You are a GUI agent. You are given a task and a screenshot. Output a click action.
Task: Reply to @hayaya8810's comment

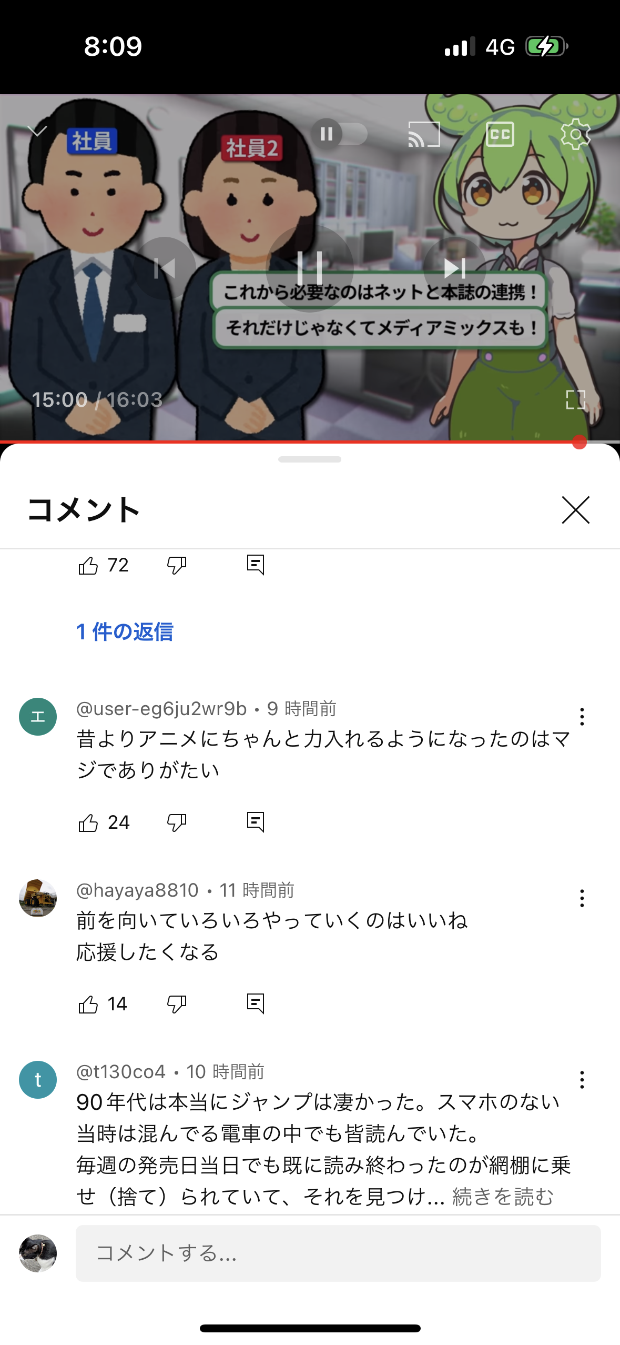tap(256, 1004)
